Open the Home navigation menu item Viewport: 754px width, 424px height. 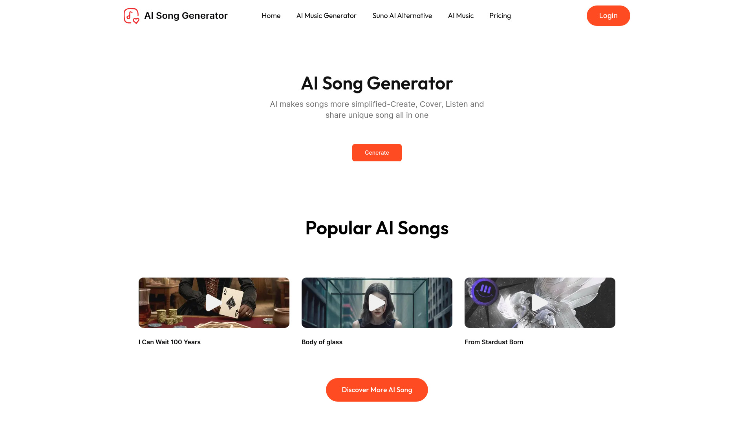pyautogui.click(x=271, y=16)
